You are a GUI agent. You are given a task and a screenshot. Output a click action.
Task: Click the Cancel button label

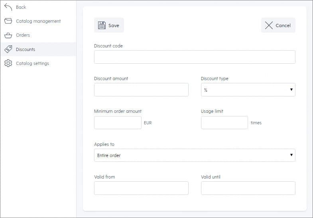coord(283,26)
